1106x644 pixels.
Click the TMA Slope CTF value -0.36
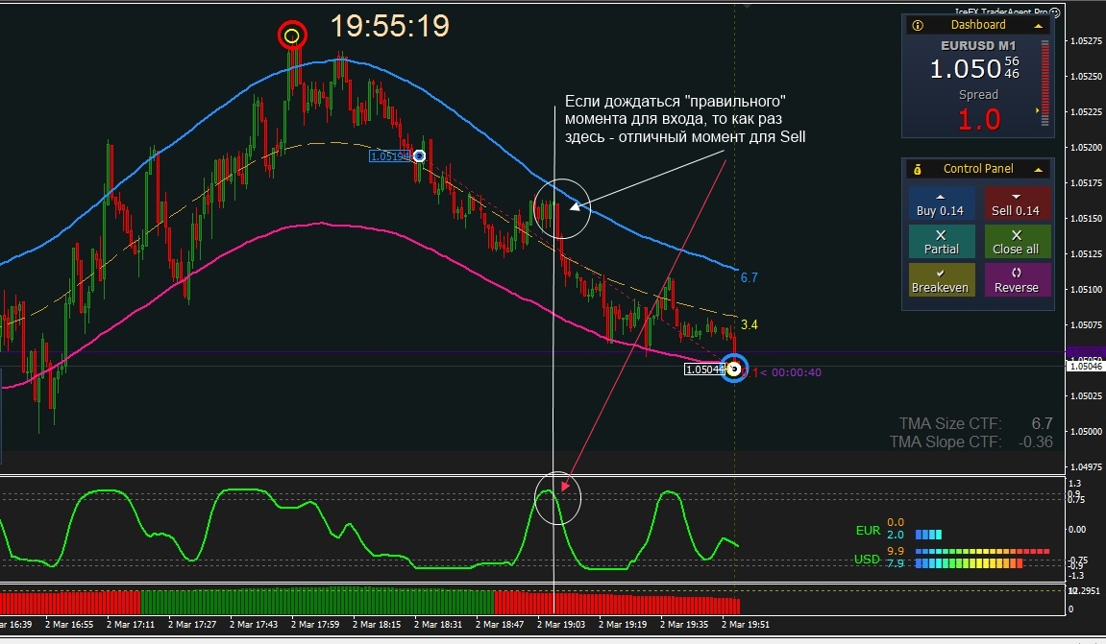(x=1036, y=441)
